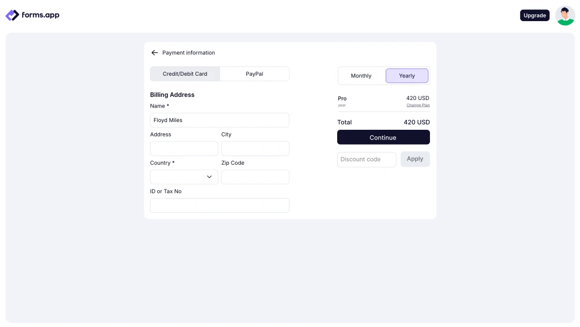Focus the Name field containing Floyd Miles
Image resolution: width=580 pixels, height=327 pixels.
point(220,120)
